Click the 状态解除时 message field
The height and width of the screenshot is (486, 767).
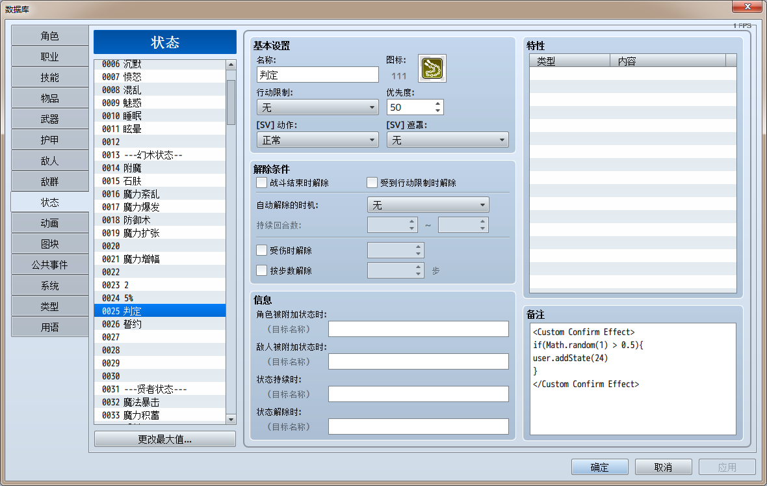(x=418, y=426)
